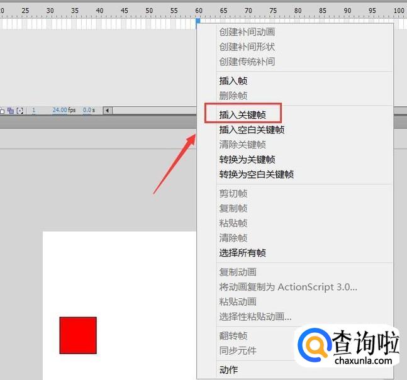Select 粘贴动画 menu entry
Image resolution: width=407 pixels, height=380 pixels.
pyautogui.click(x=238, y=301)
